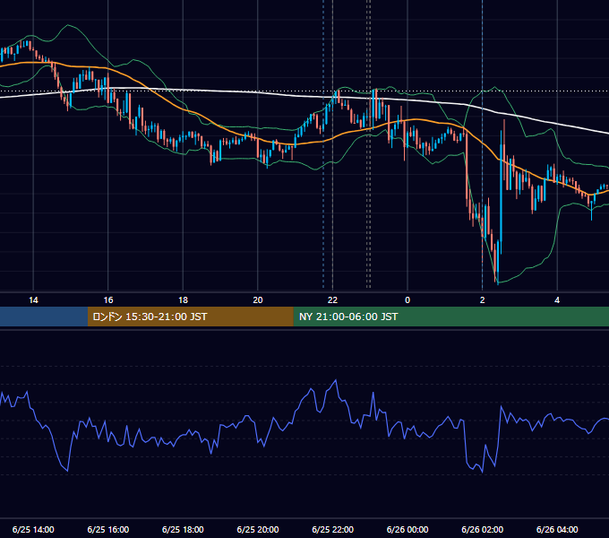
Task: Select the ロンドン 15:30-21:00 JST session bar
Action: tap(190, 317)
